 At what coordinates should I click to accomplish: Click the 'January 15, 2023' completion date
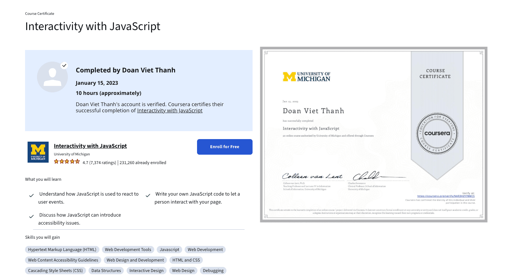(x=97, y=83)
